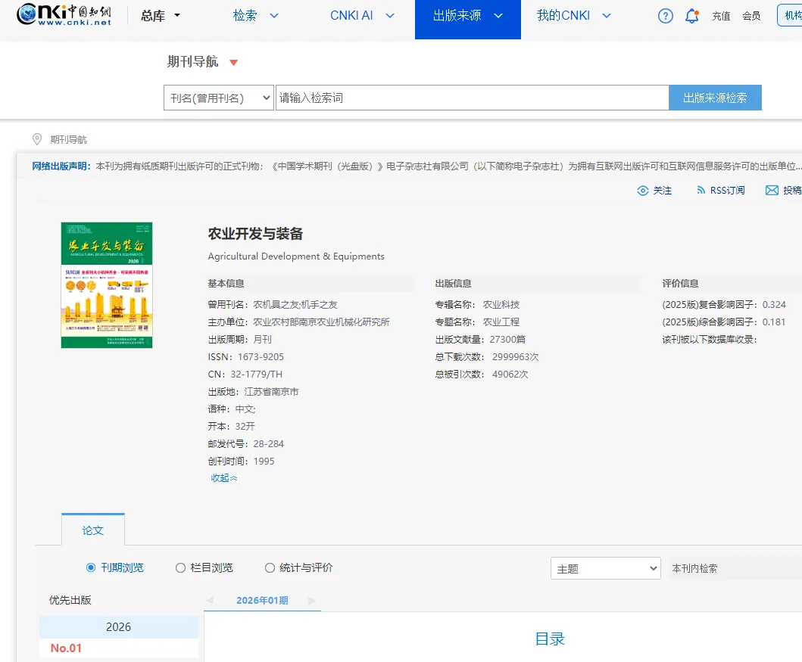The width and height of the screenshot is (802, 662).
Task: Click the location pin icon beside 期刊导航
Action: click(37, 139)
